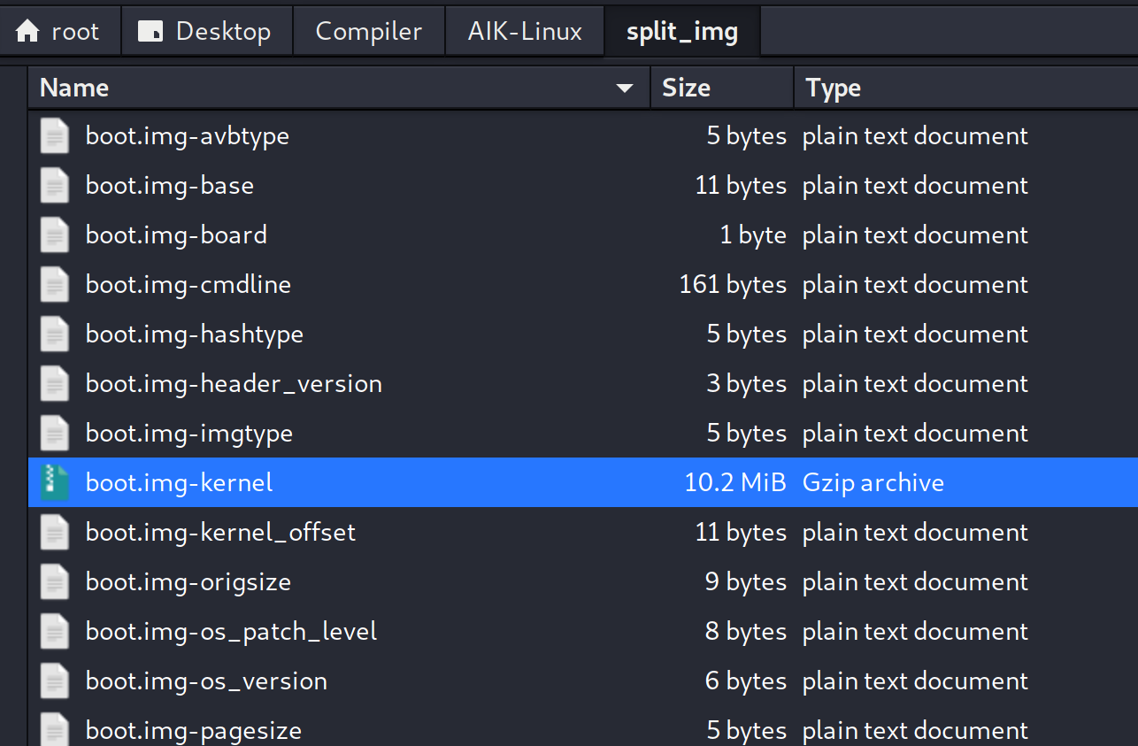The height and width of the screenshot is (746, 1138).
Task: Select the file named boot.img-kernel_offset
Action: [220, 533]
